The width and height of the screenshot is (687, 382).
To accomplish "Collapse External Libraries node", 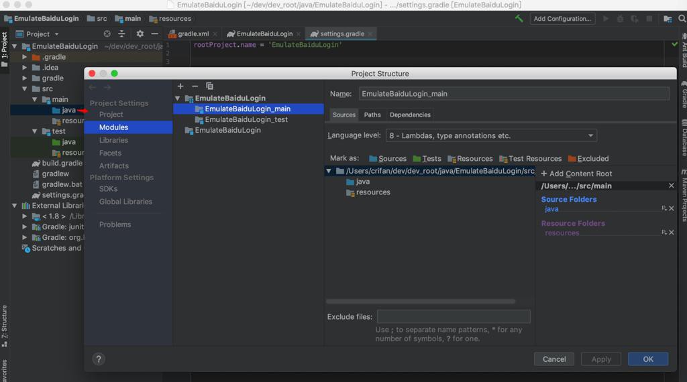I will [15, 206].
